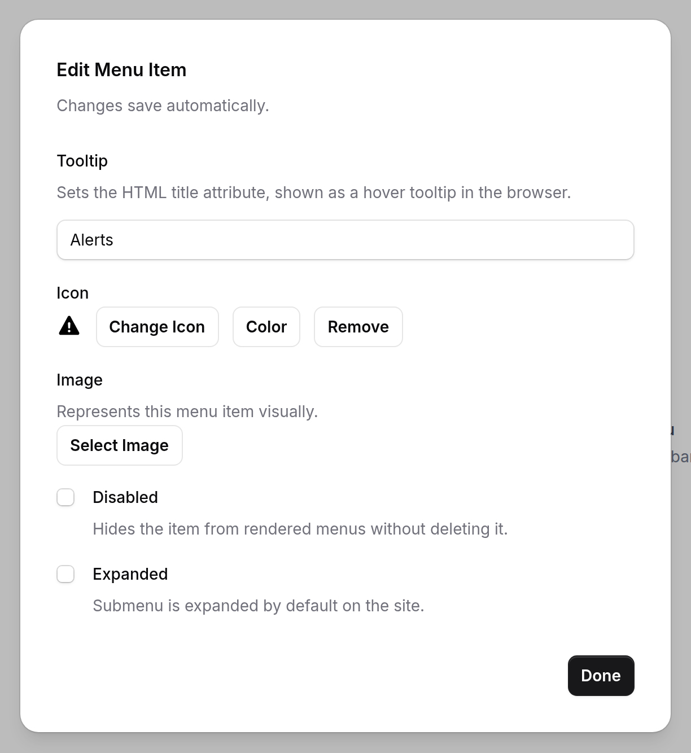Screen dimensions: 691x753
Task: Focus the Tooltip field containing Alerts
Action: (x=345, y=240)
